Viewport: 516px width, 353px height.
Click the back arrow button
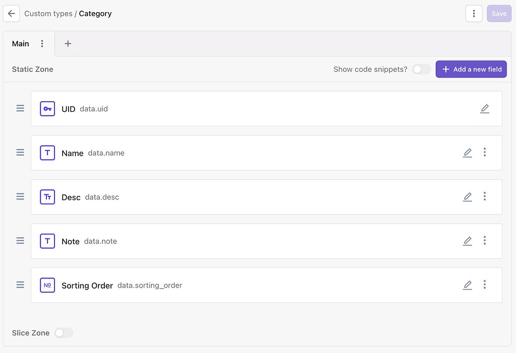coord(11,14)
